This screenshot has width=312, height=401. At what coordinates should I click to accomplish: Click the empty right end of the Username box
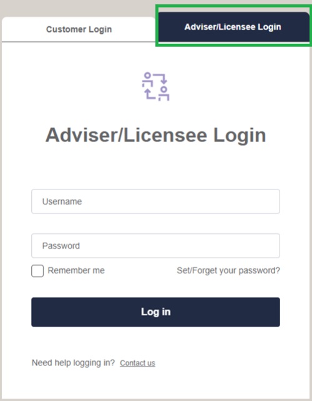point(255,201)
